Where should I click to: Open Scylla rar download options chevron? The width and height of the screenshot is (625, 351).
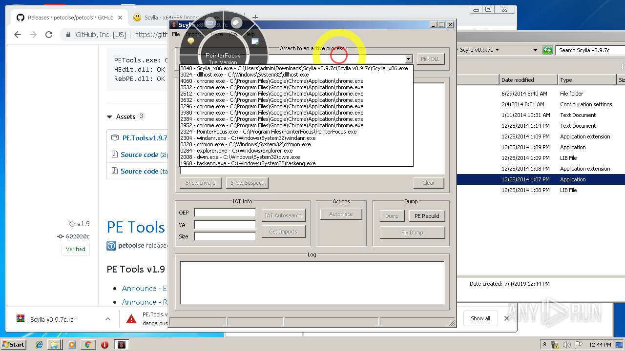pos(107,319)
